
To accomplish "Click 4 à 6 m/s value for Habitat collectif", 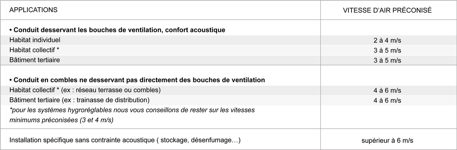I will pyautogui.click(x=387, y=90).
